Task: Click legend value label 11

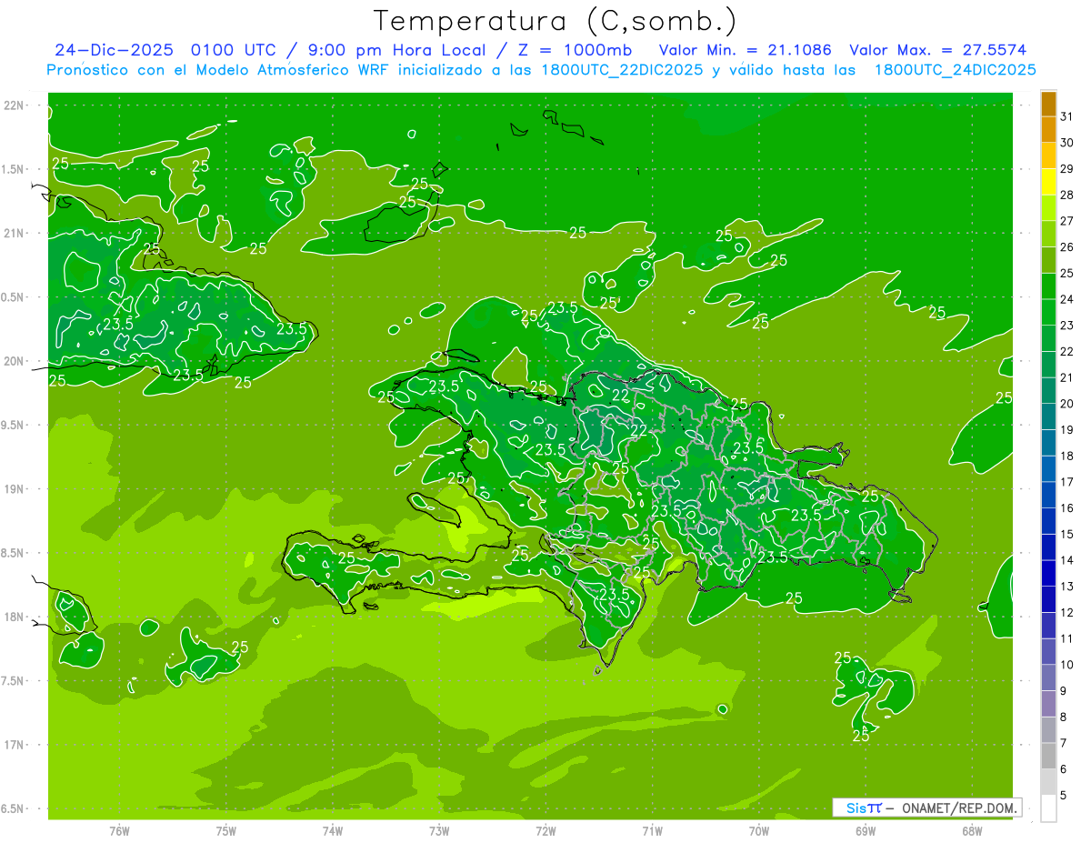Action: pyautogui.click(x=1066, y=638)
